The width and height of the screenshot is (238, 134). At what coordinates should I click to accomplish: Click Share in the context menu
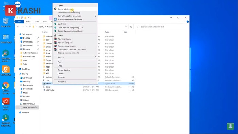click(75, 35)
